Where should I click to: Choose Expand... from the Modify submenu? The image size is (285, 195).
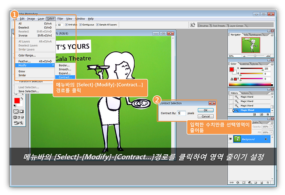click(65, 73)
